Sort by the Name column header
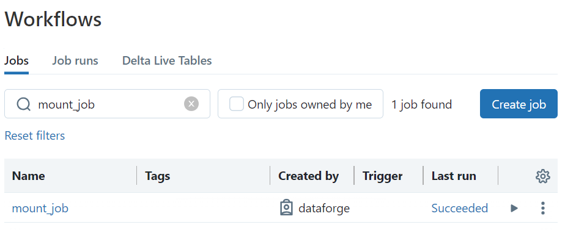 coord(29,176)
